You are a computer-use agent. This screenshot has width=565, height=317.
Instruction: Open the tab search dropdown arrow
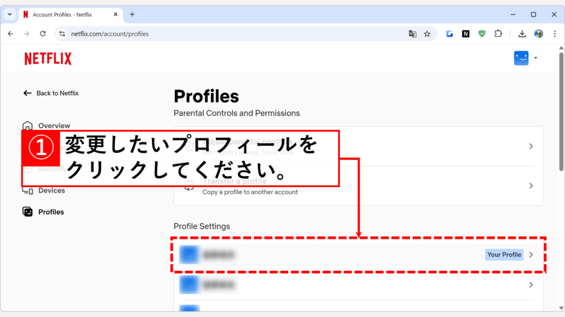pos(10,14)
